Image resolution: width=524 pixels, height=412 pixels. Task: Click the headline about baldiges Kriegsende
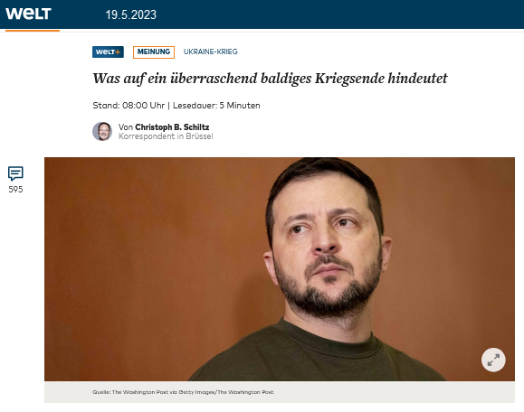[270, 80]
